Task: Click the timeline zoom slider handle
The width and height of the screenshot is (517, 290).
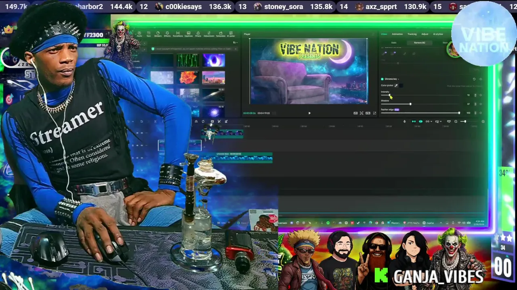Action: [x=465, y=121]
